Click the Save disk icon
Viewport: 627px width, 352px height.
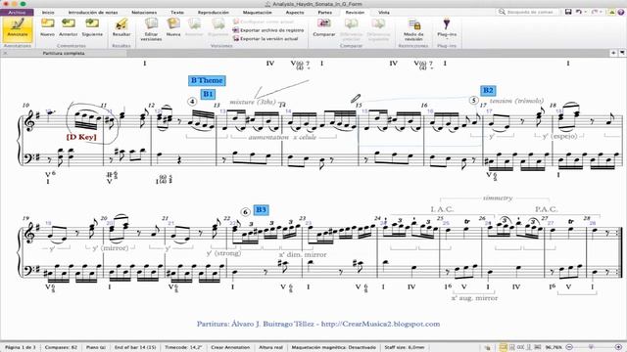click(568, 12)
